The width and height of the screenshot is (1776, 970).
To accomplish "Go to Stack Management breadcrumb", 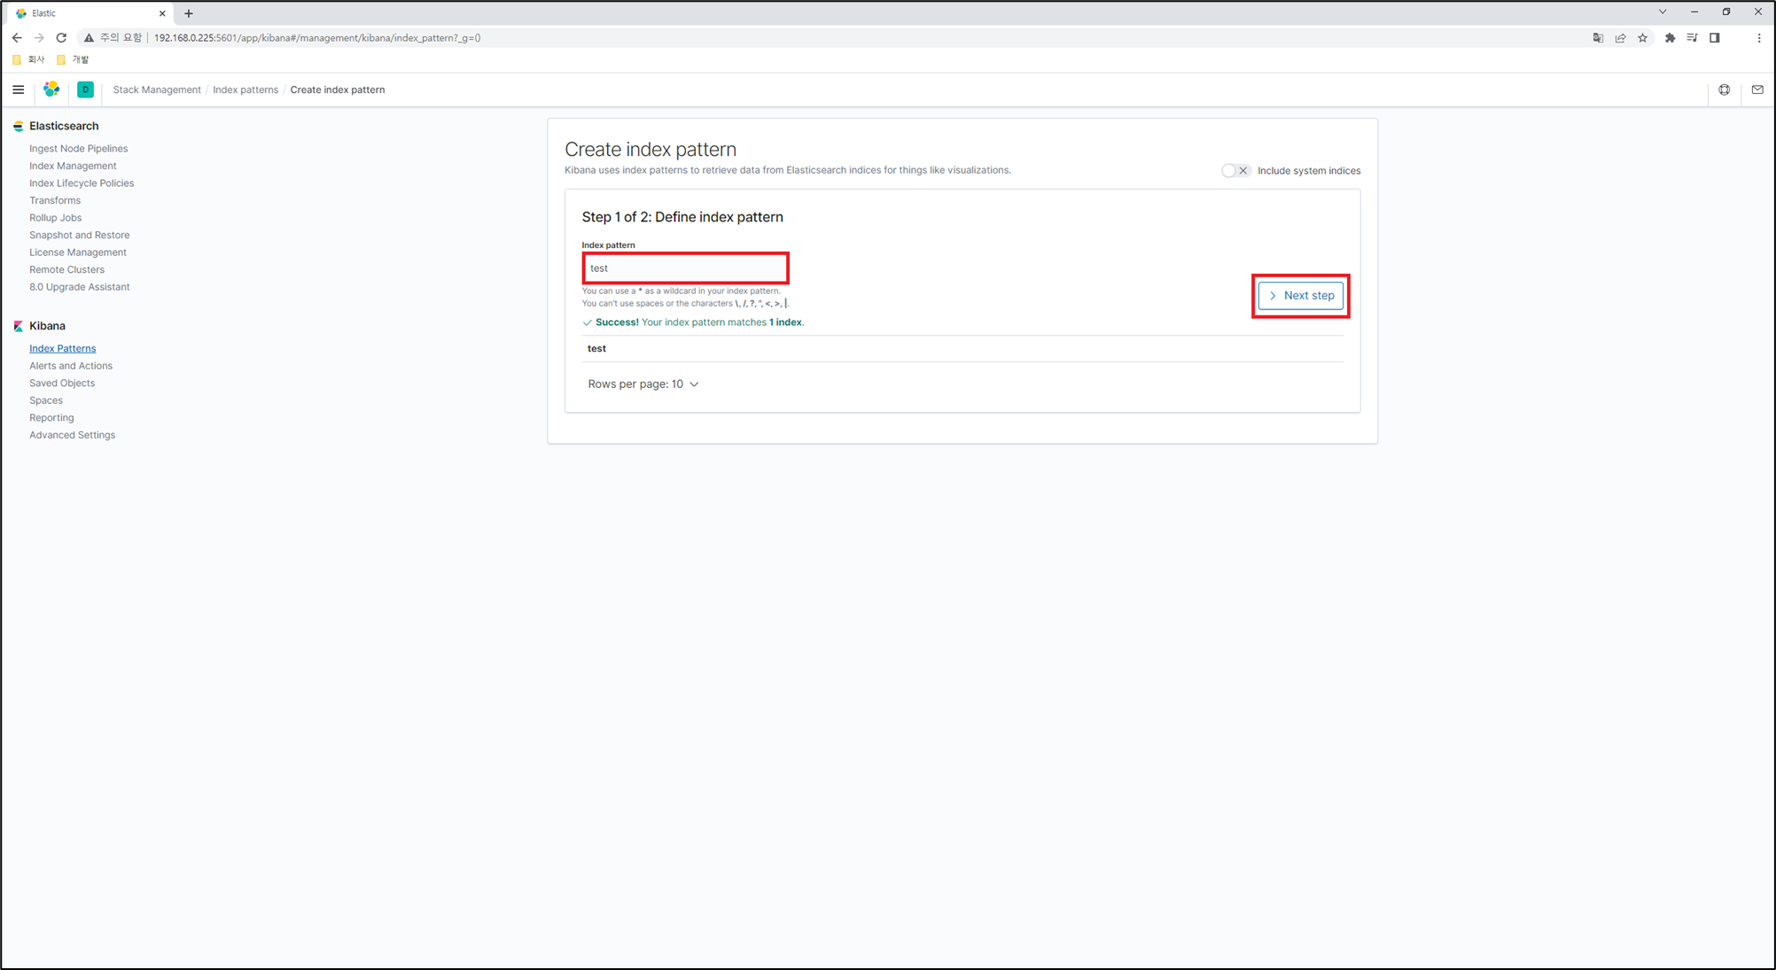I will (x=157, y=89).
